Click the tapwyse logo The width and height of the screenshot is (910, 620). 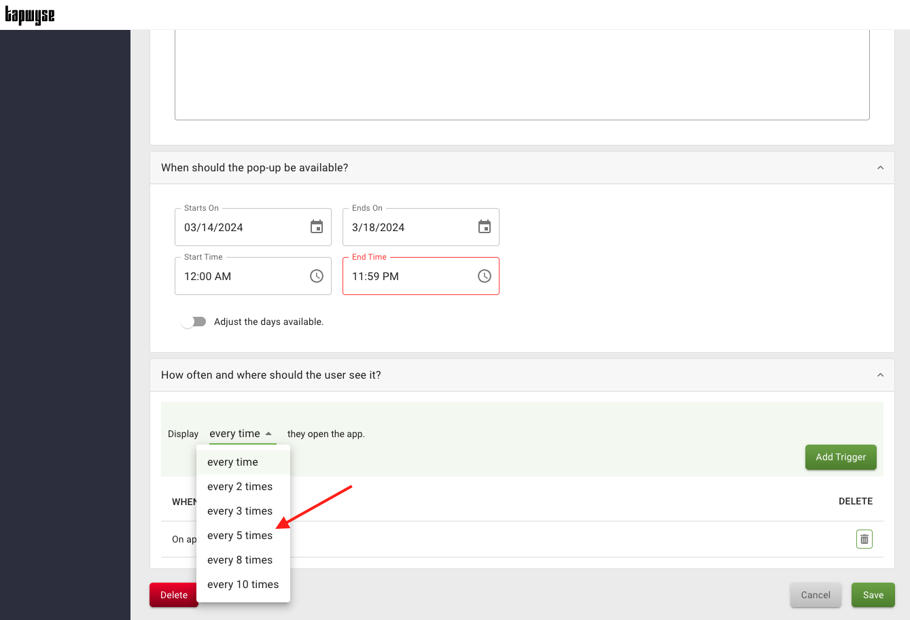coord(30,15)
